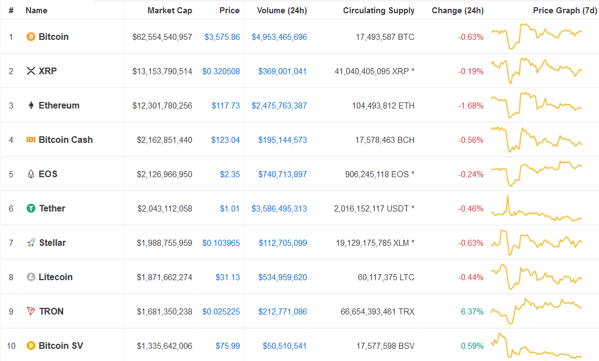This screenshot has width=599, height=361.
Task: Sort by the Price column header
Action: (229, 11)
